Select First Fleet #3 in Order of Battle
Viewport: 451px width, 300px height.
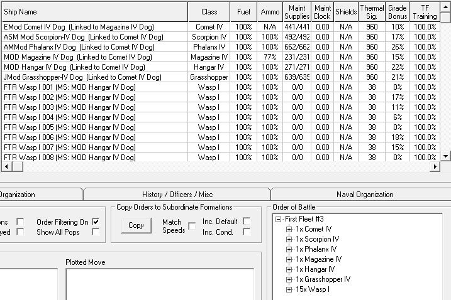[x=304, y=219]
